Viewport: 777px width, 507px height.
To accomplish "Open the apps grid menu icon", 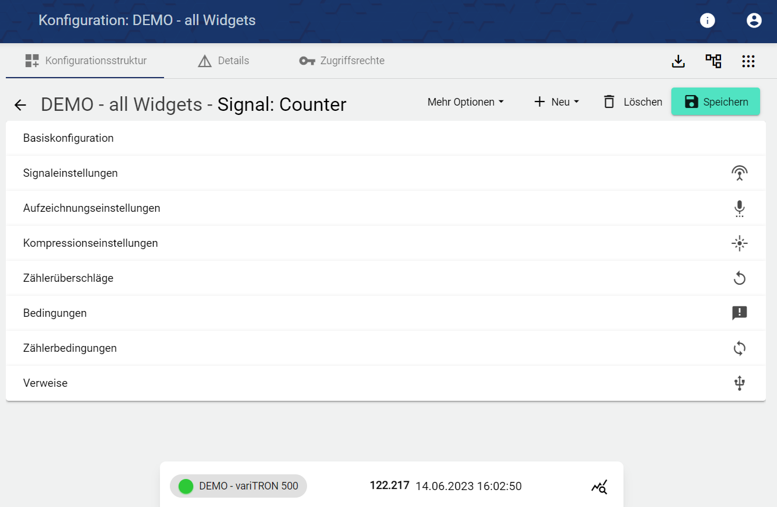I will pos(748,61).
